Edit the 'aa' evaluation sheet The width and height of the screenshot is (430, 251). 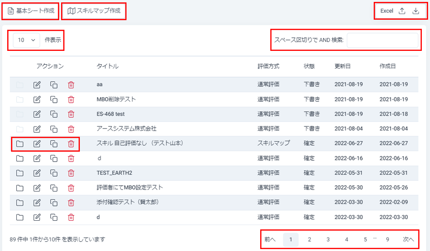click(x=37, y=85)
